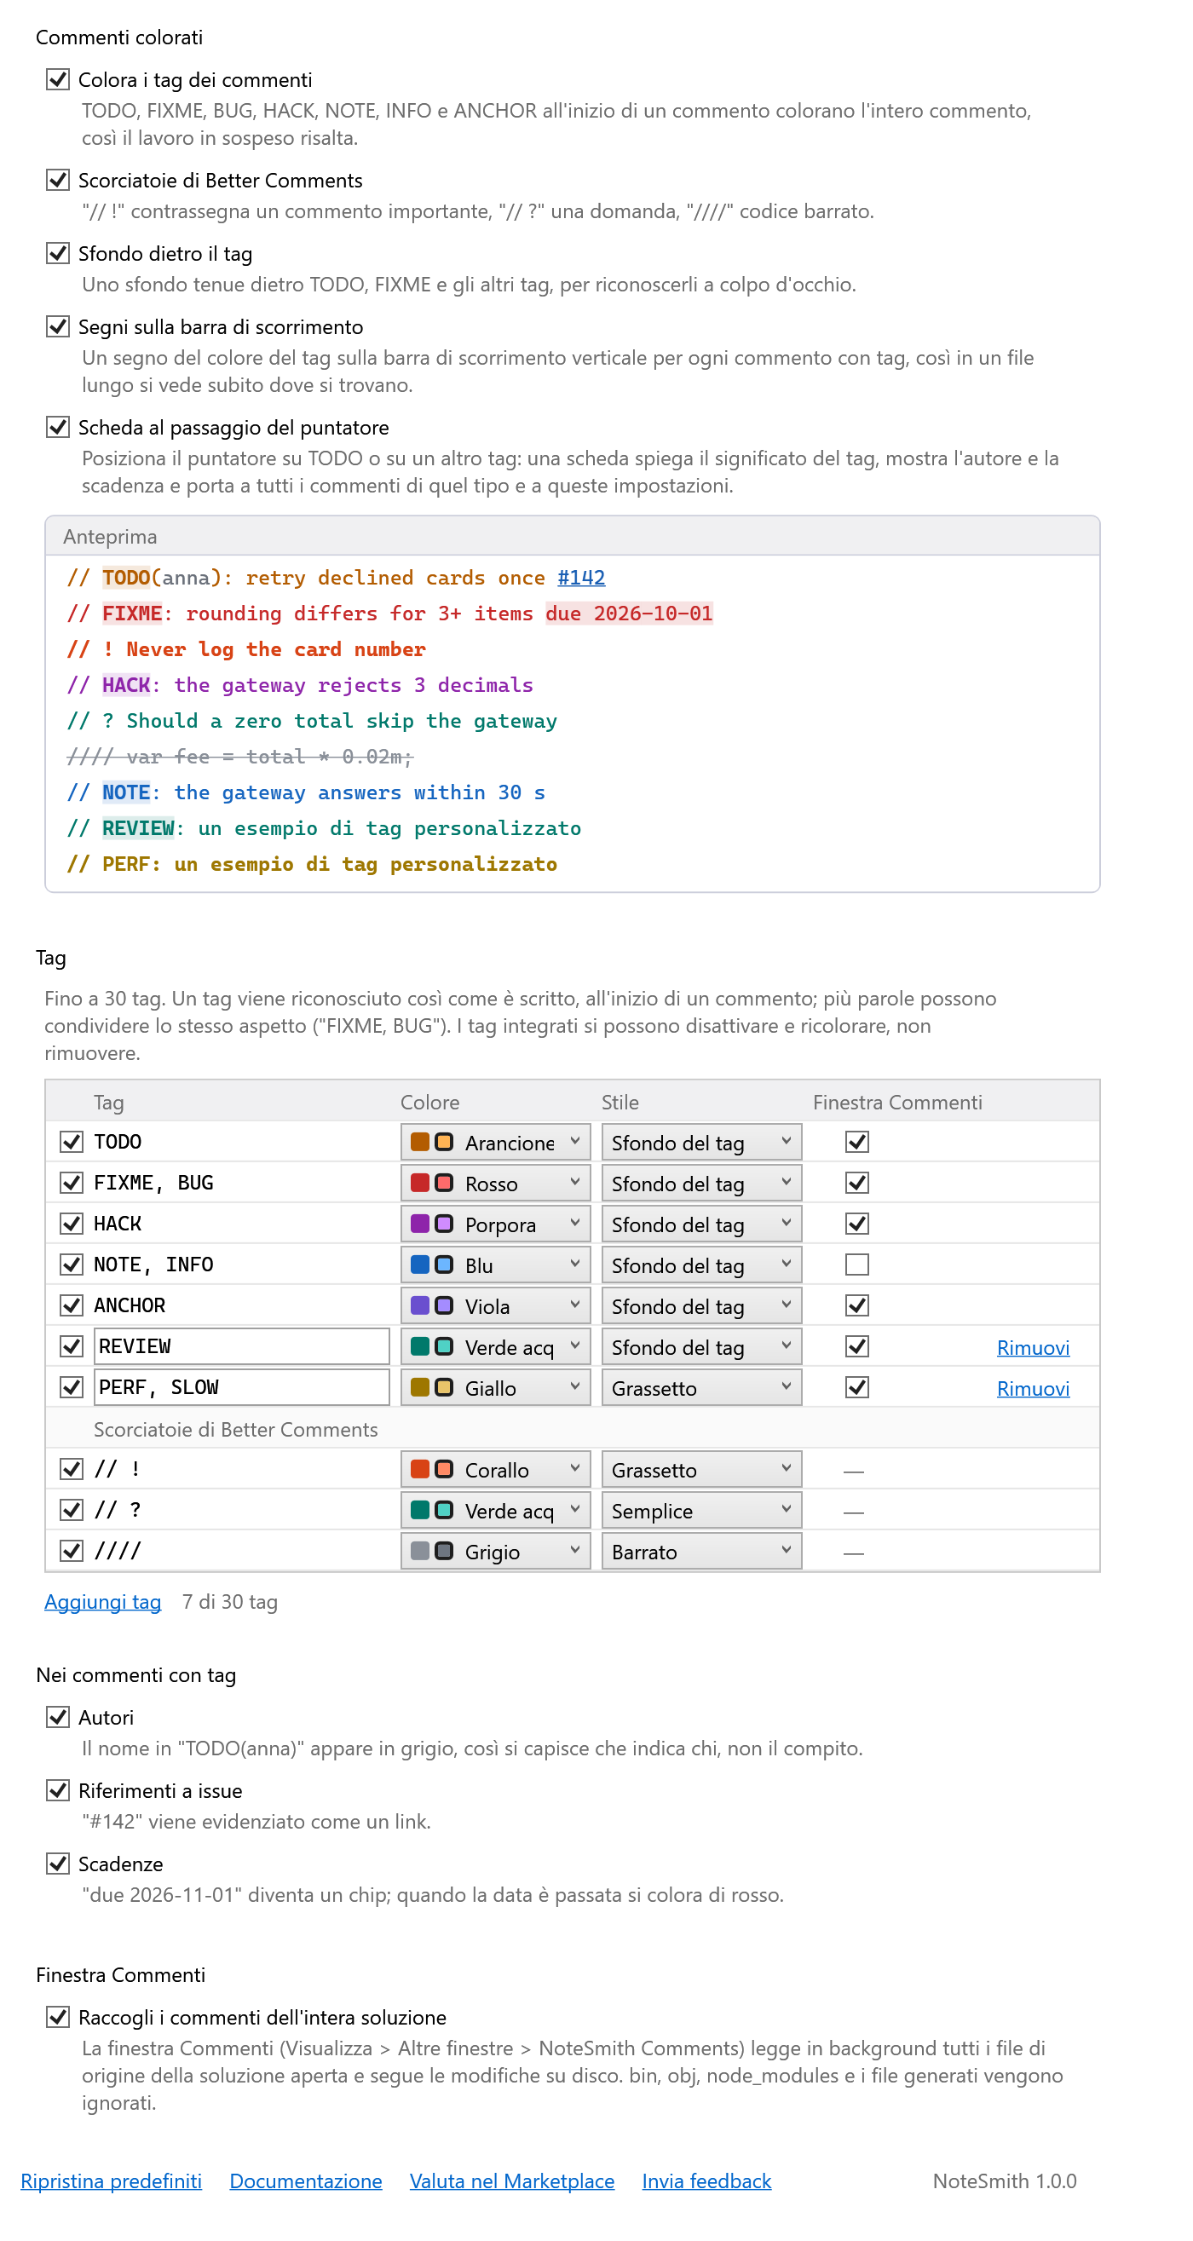This screenshot has height=2241, width=1193.
Task: Open the Giallo color dropdown
Action: pyautogui.click(x=495, y=1387)
